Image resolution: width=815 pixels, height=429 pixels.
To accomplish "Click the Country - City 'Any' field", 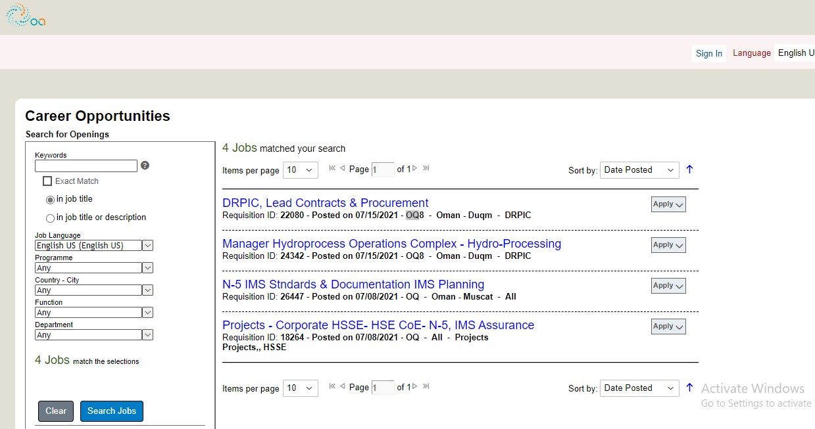I will tap(88, 290).
